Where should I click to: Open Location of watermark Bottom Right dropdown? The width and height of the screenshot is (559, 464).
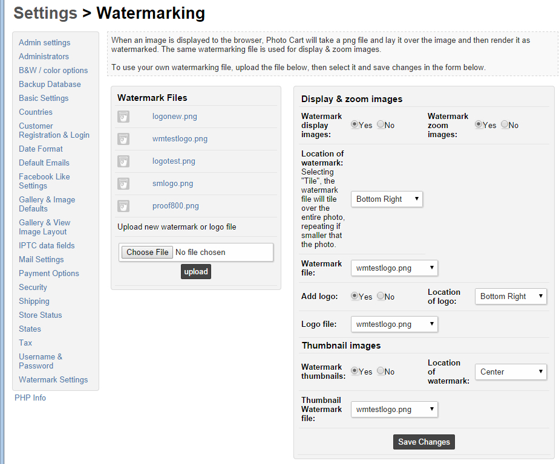[x=387, y=199]
